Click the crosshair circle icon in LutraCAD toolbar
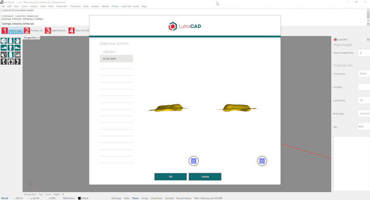 (4, 41)
